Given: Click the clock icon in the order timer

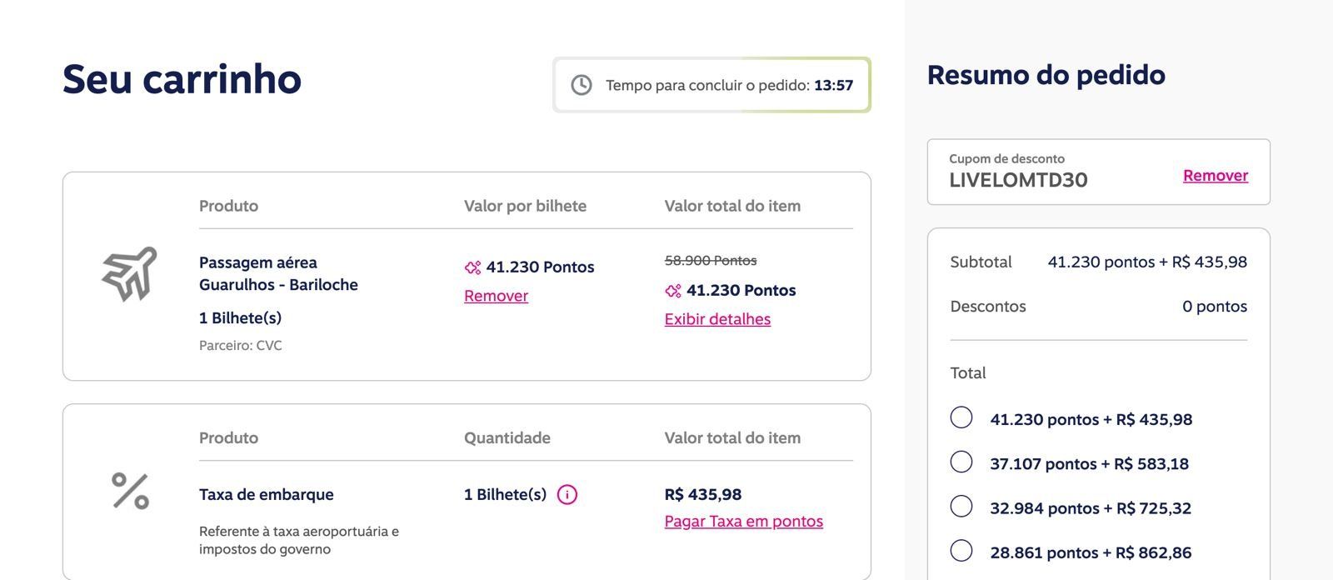Looking at the screenshot, I should tap(582, 85).
